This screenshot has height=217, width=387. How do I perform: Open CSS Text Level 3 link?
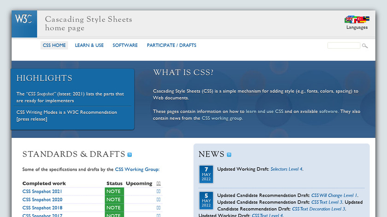(x=327, y=202)
